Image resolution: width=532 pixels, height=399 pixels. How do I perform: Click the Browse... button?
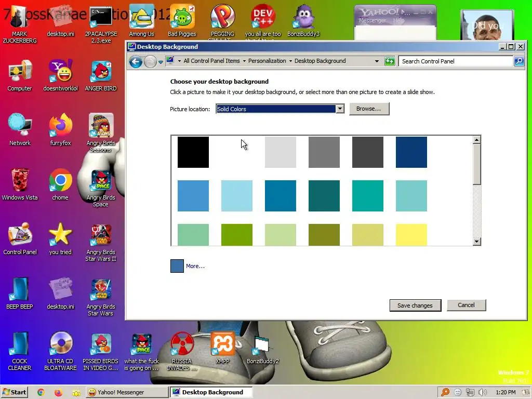pyautogui.click(x=369, y=109)
